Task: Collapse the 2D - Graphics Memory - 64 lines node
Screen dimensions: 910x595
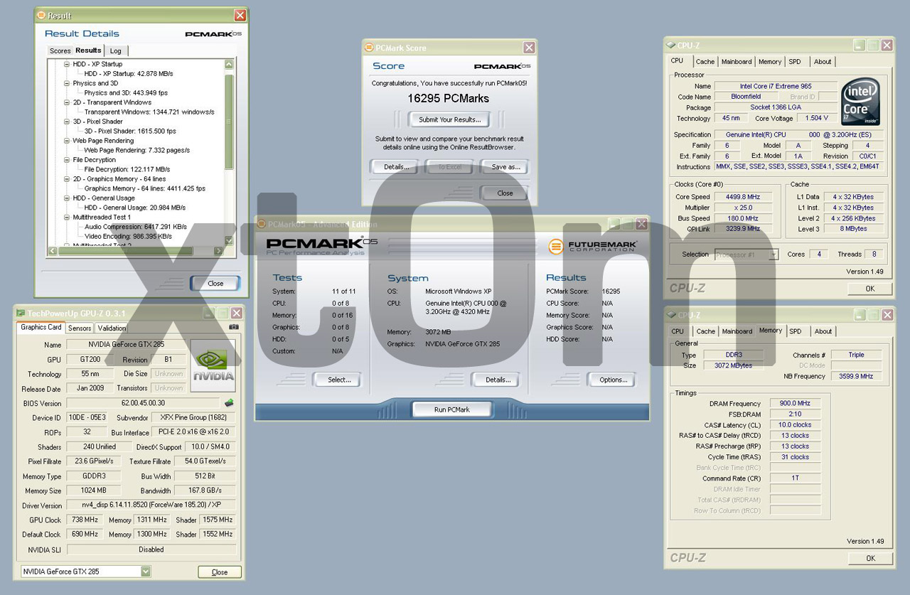Action: [67, 179]
